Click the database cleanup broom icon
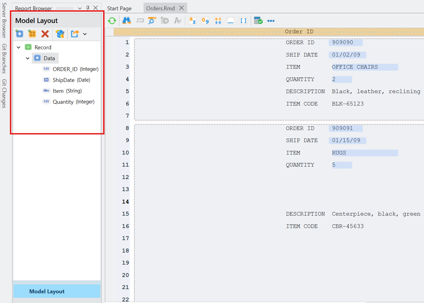 tap(60, 34)
